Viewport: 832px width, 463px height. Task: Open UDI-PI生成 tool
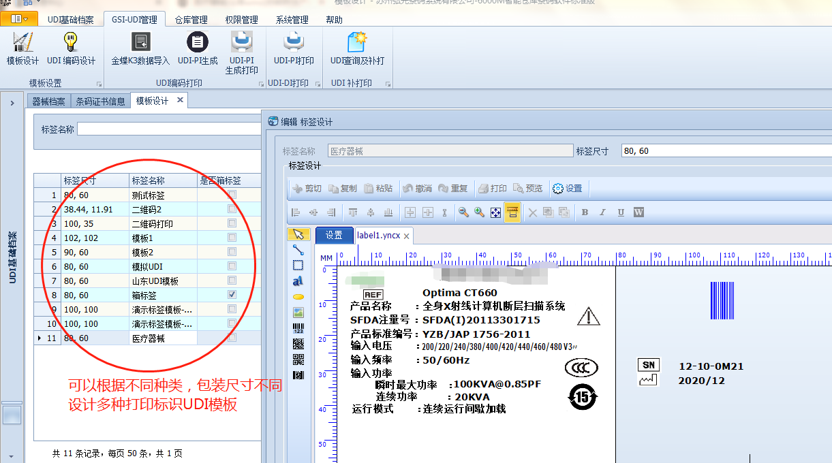click(198, 49)
